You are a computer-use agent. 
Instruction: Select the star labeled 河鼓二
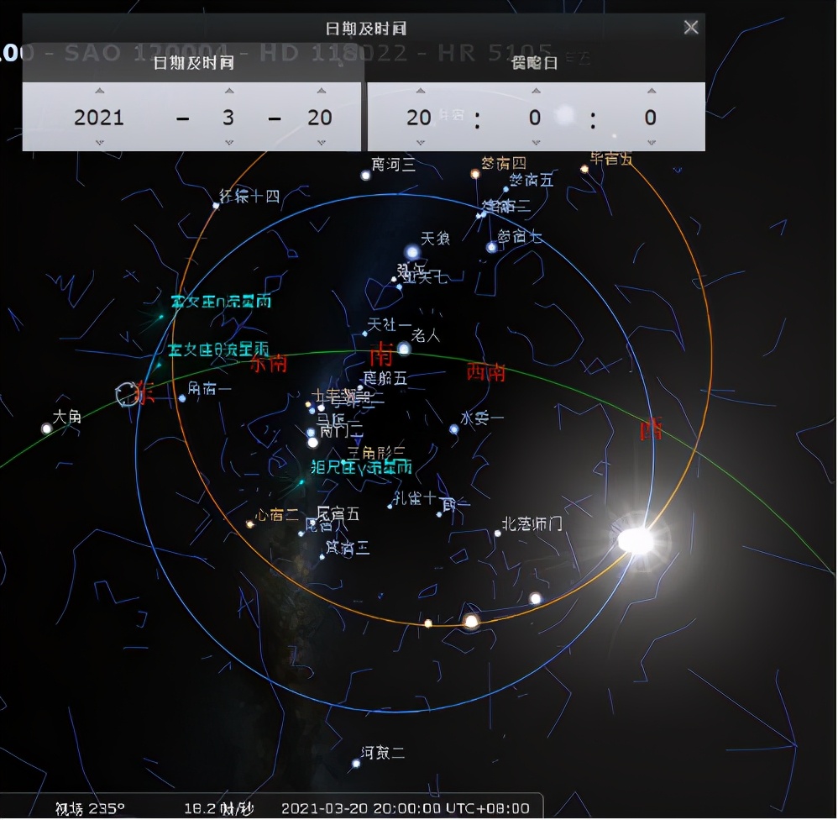[x=356, y=764]
